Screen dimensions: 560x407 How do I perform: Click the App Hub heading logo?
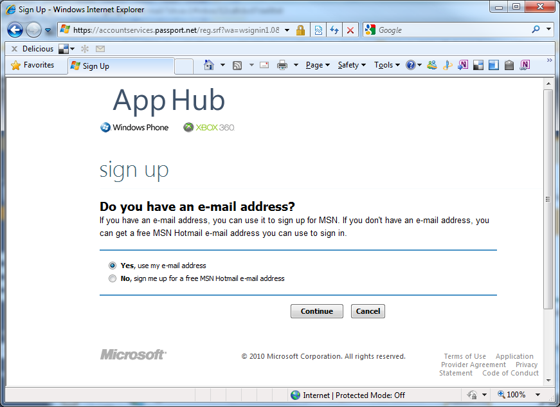pos(168,101)
